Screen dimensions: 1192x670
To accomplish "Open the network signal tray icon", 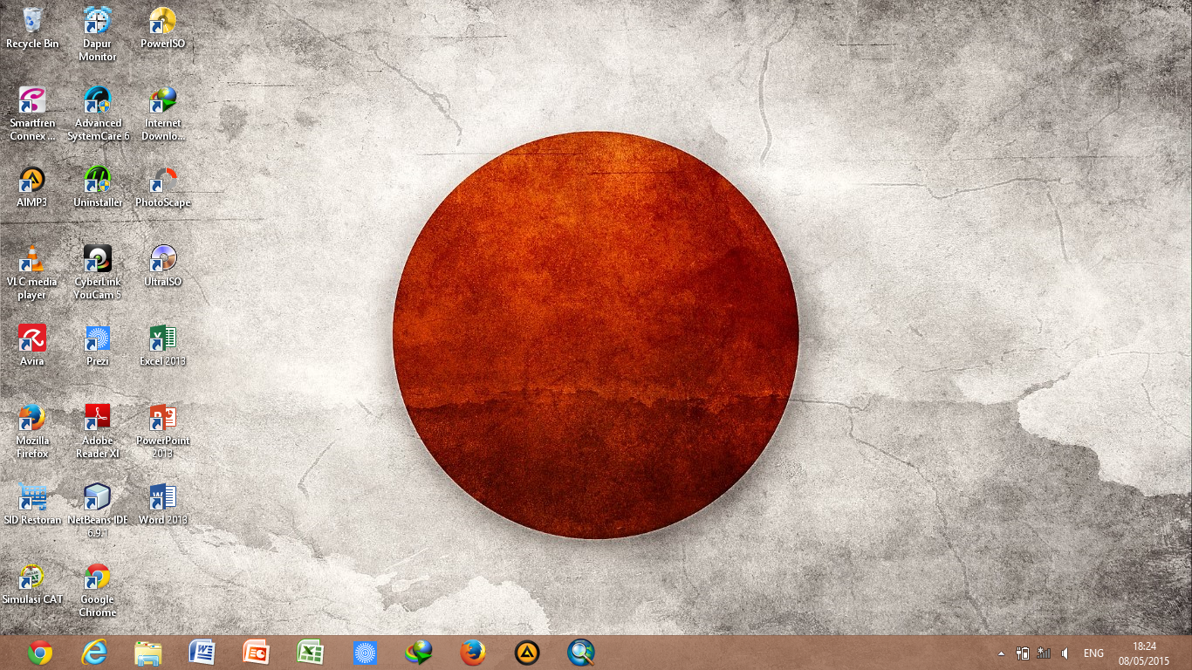I will [x=1044, y=653].
